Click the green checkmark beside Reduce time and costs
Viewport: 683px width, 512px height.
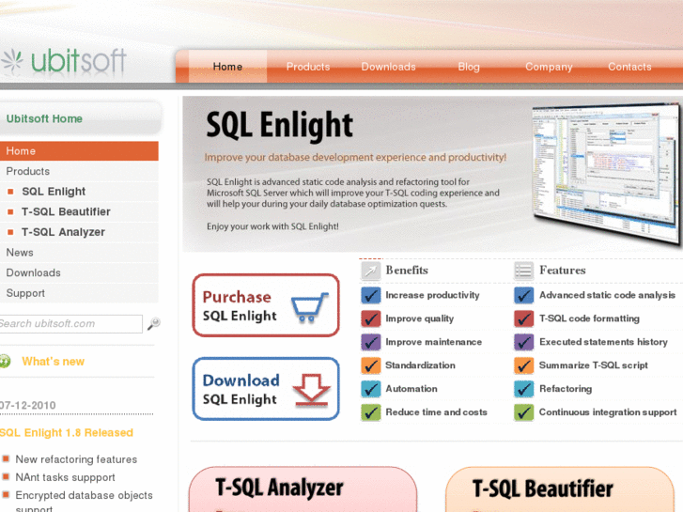click(371, 412)
